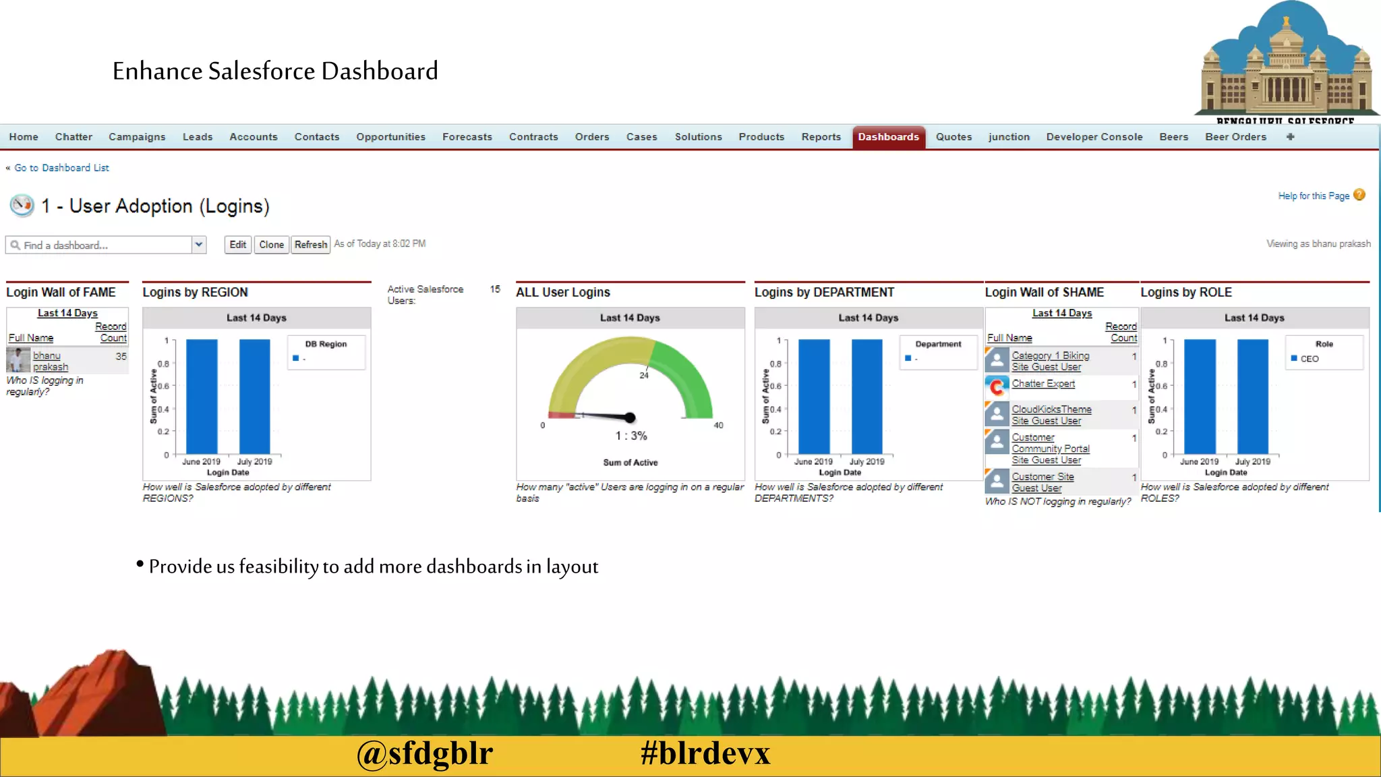
Task: Click the Clone button
Action: (271, 245)
